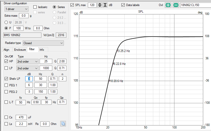This screenshot has width=211, height=131.
Task: Enable the PEQ 1 checkbox
Action: coord(6,85)
